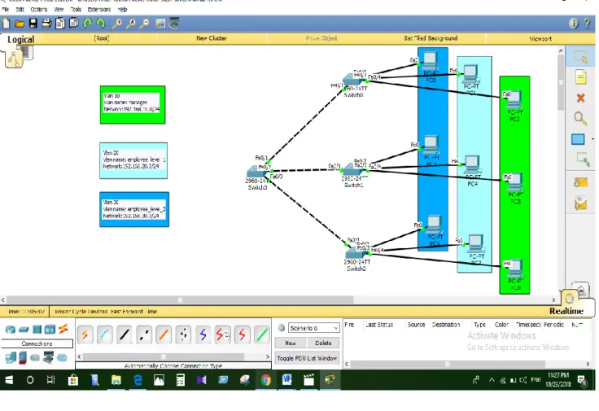Pick the green Octal cable
599x411 pixels.
tap(262, 335)
